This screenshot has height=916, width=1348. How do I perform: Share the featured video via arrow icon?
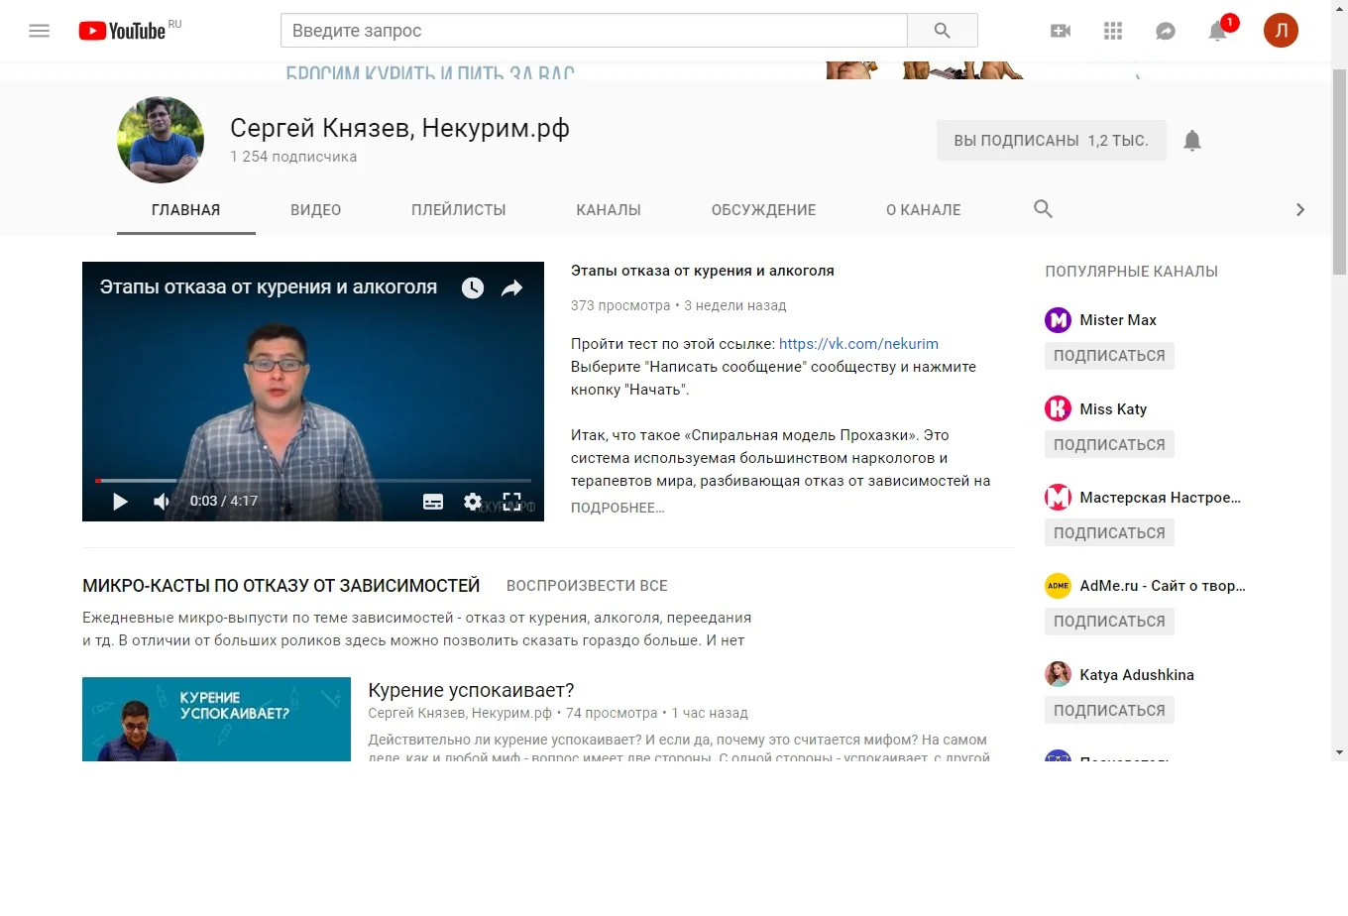click(511, 287)
